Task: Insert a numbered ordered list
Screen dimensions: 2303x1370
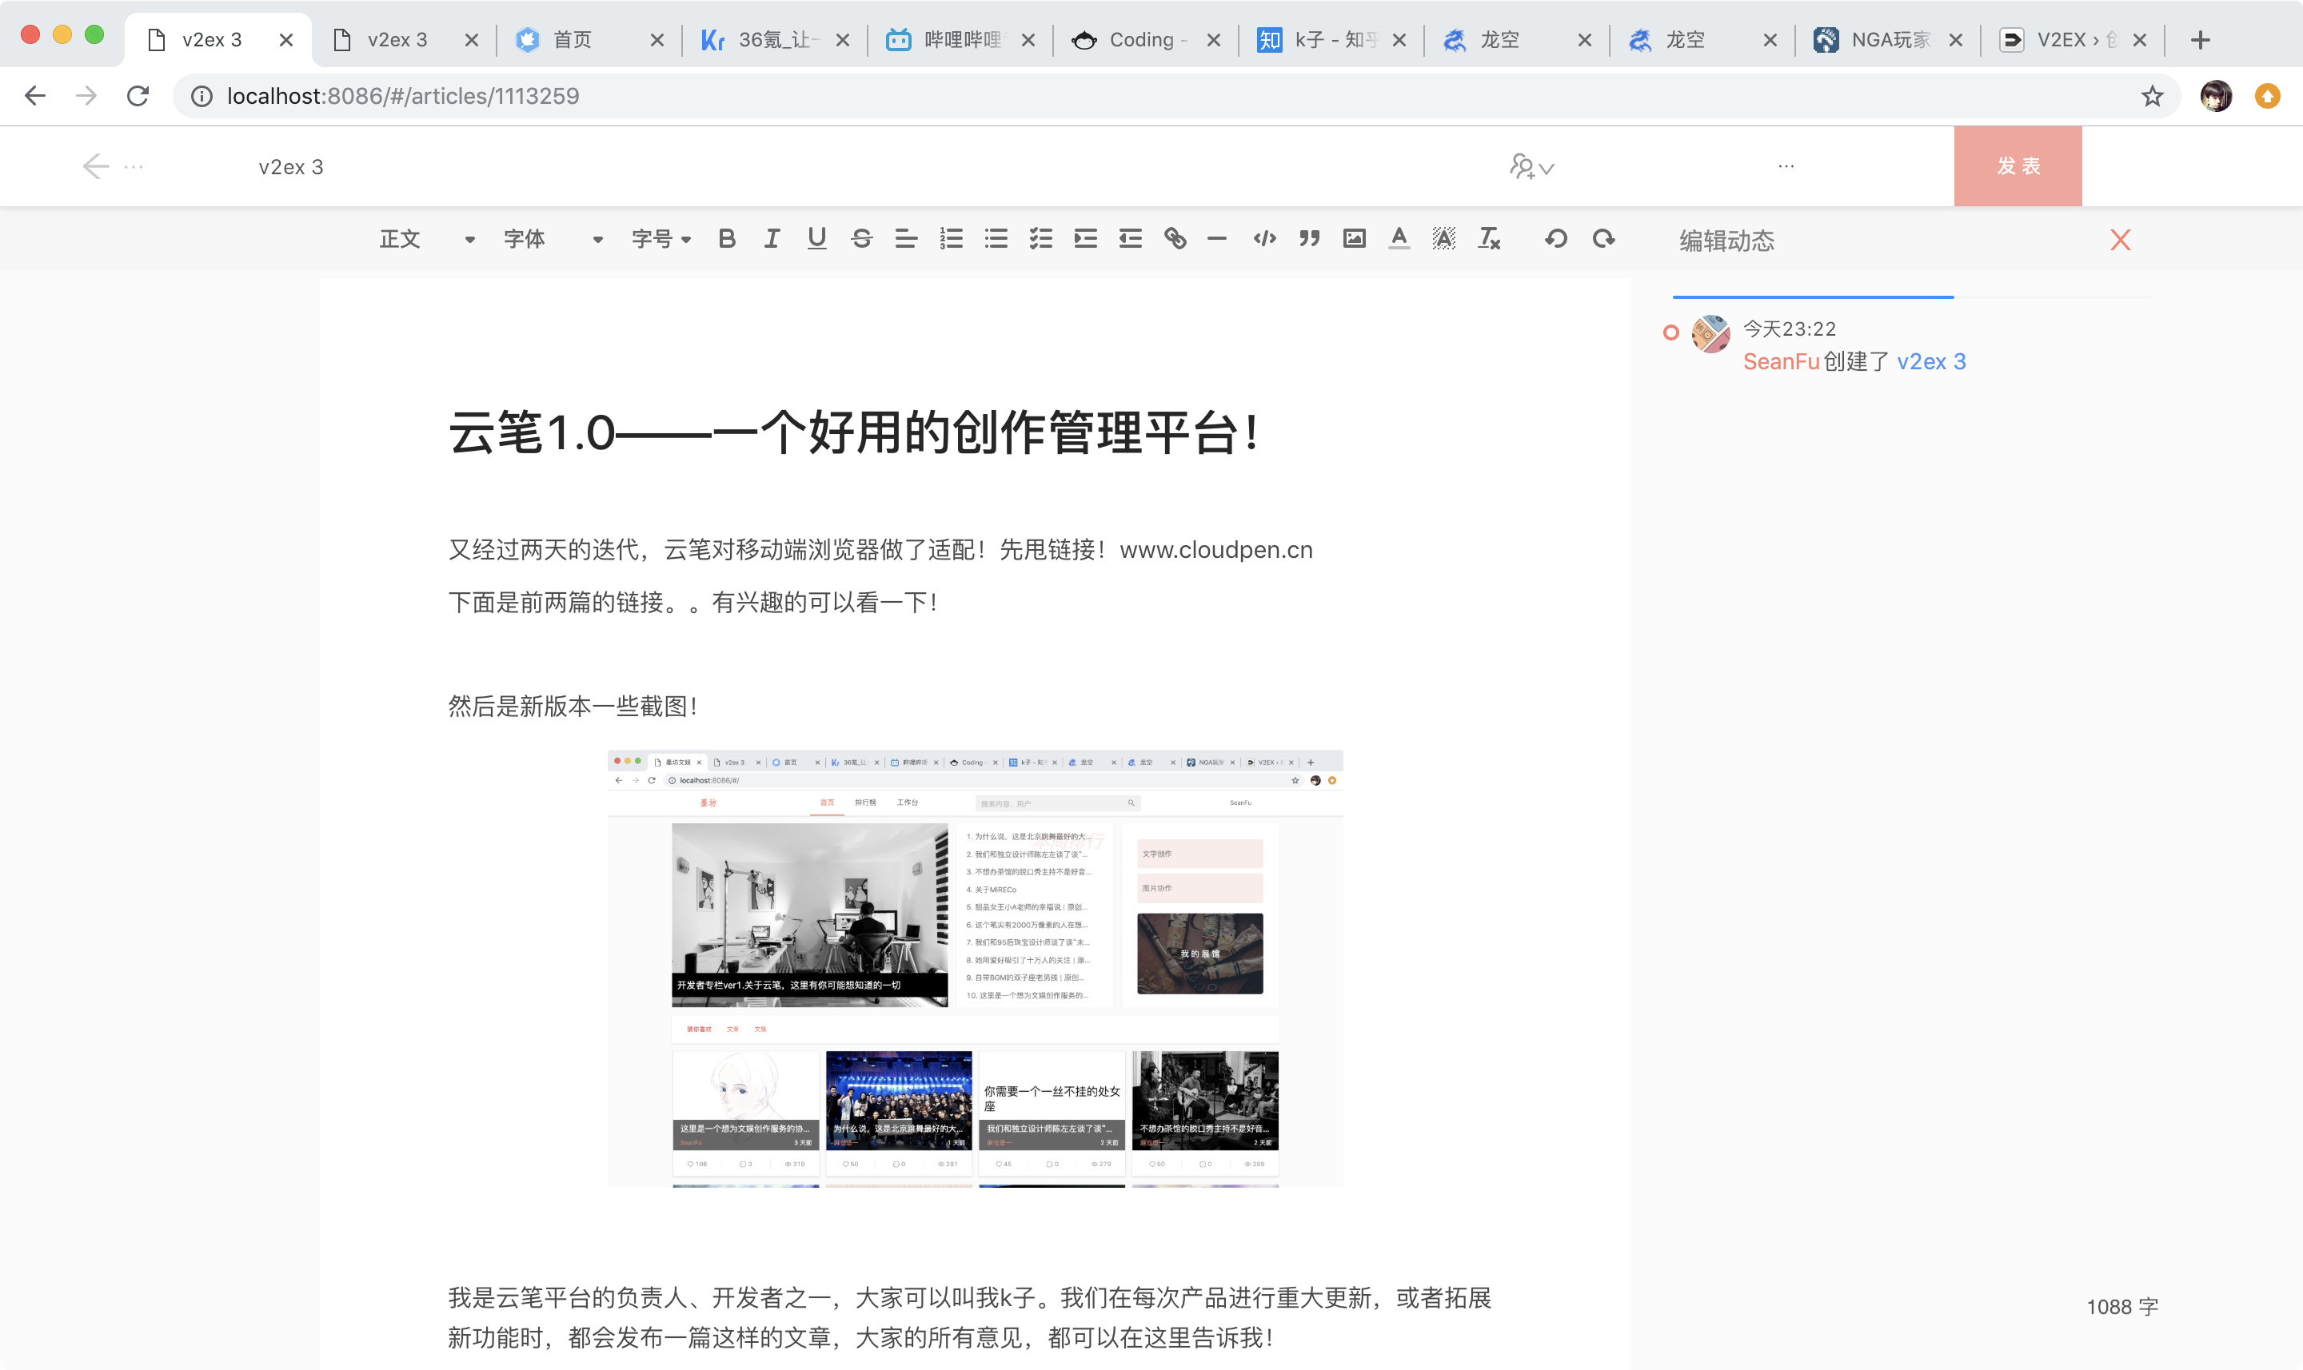Action: click(951, 239)
